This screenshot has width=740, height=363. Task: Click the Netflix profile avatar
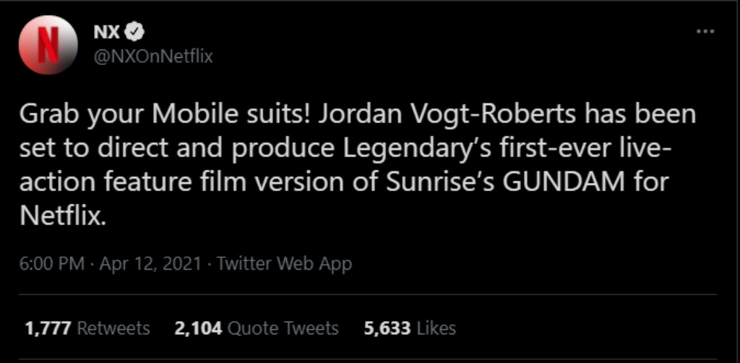pyautogui.click(x=48, y=45)
